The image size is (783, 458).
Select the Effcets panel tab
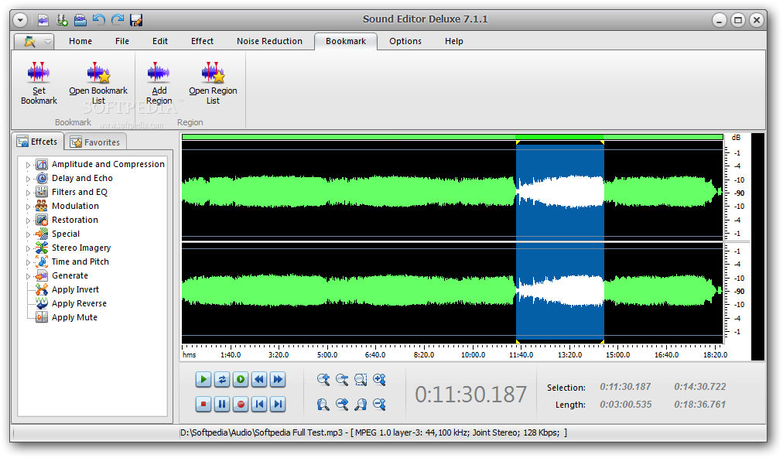[x=38, y=142]
